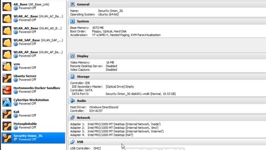The width and height of the screenshot is (266, 150).
Task: Click Powered Off state icon of Ubuntu Server
Action: [x=16, y=80]
